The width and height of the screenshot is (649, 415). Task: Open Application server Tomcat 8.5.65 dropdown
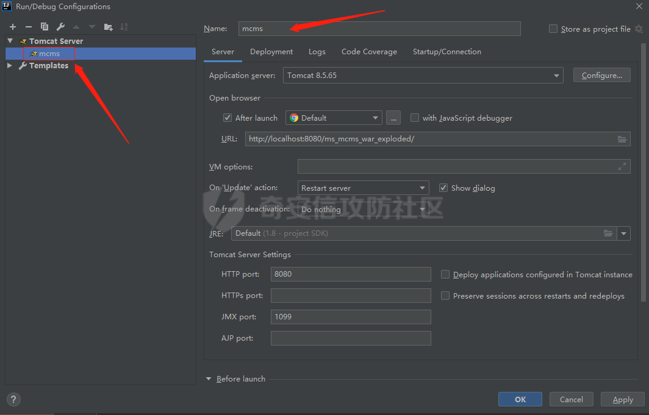[x=423, y=75]
